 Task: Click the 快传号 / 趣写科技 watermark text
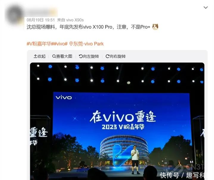pos(184,175)
